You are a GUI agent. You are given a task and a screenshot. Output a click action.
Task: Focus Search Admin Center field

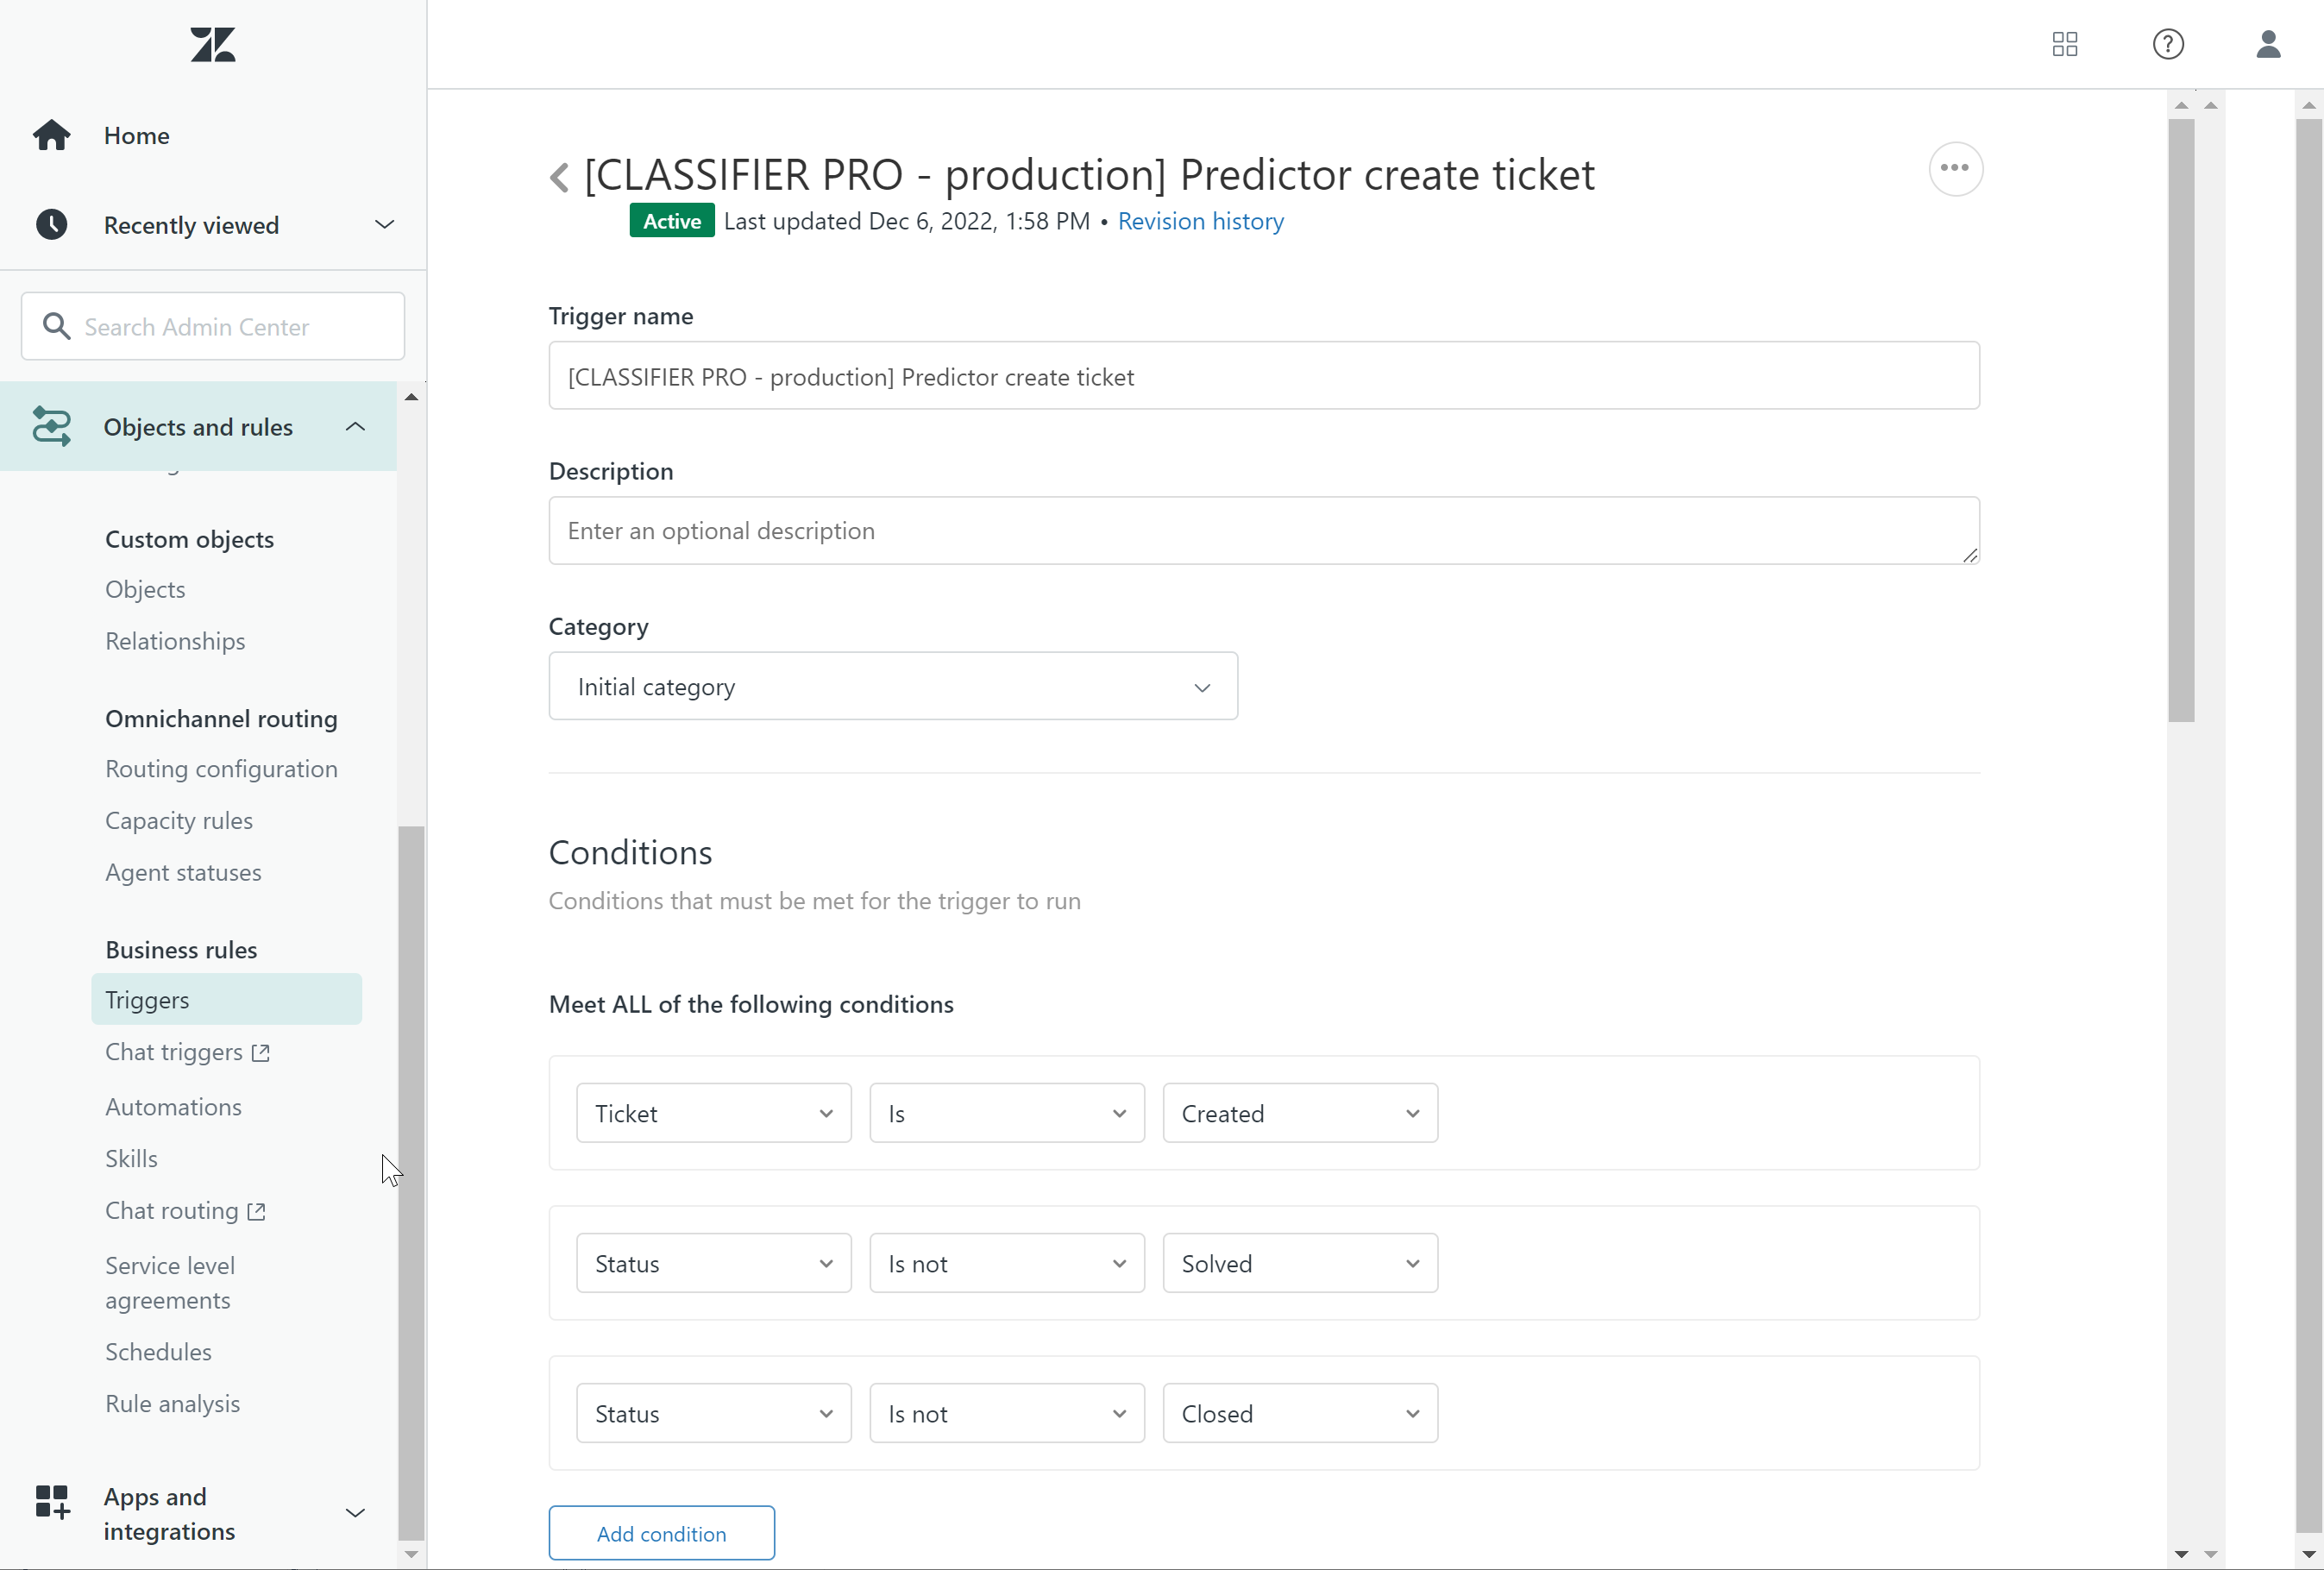point(213,326)
